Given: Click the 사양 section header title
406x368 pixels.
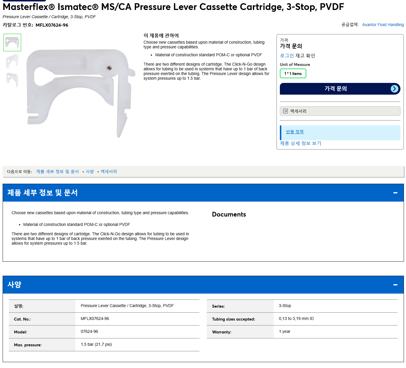Looking at the screenshot, I should coord(14,285).
